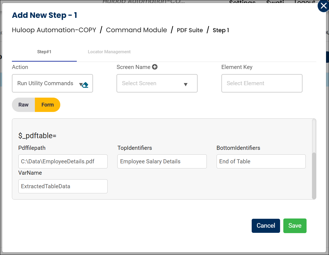The height and width of the screenshot is (255, 329).
Task: Click the form panel vertical scrollbar
Action: (x=314, y=176)
